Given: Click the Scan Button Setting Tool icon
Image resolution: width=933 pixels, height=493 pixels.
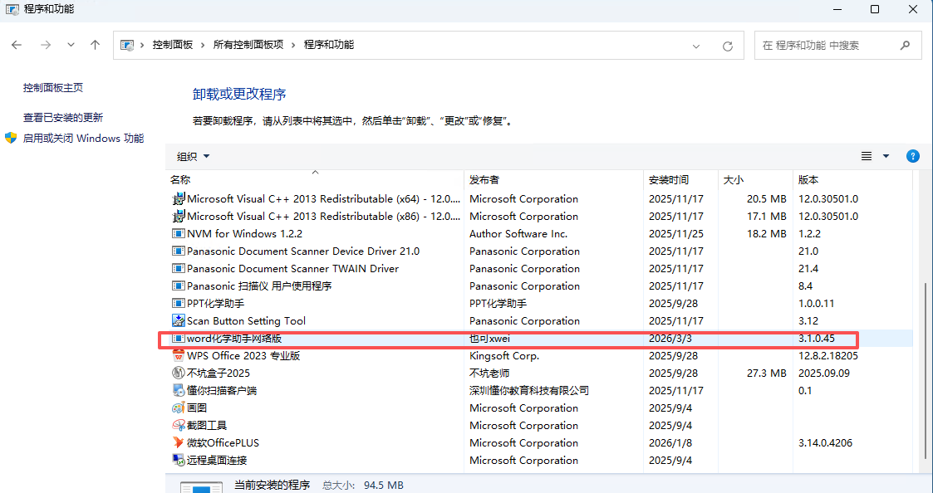Looking at the screenshot, I should point(178,321).
